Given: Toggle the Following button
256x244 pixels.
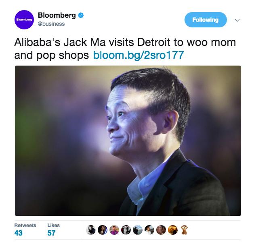Looking at the screenshot, I should point(206,20).
